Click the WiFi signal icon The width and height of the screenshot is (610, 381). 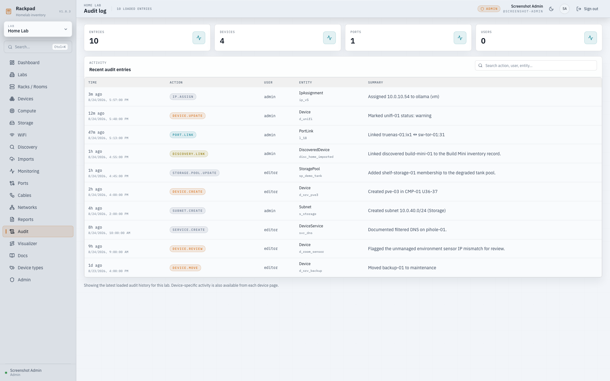coord(12,135)
